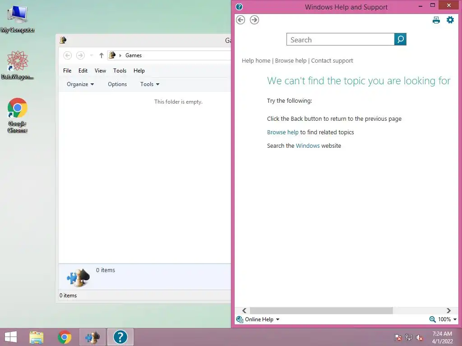Open Browse help in navigation links
The height and width of the screenshot is (346, 462).
point(291,61)
